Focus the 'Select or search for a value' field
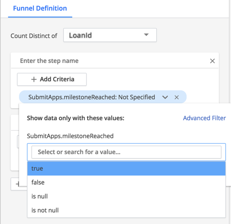Viewport: 231px width, 224px height. [126, 152]
